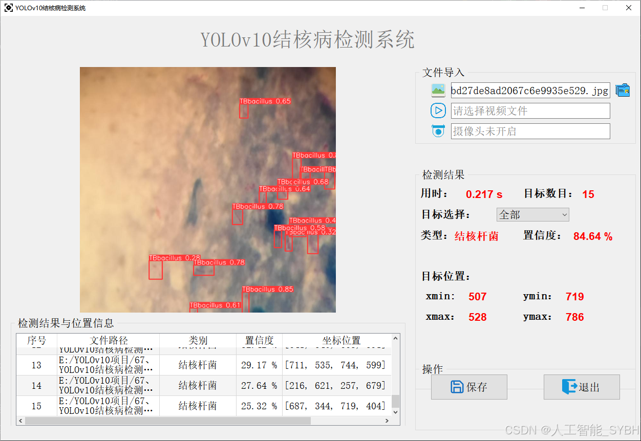
Task: Click the table's scroll up arrow
Action: (395, 338)
